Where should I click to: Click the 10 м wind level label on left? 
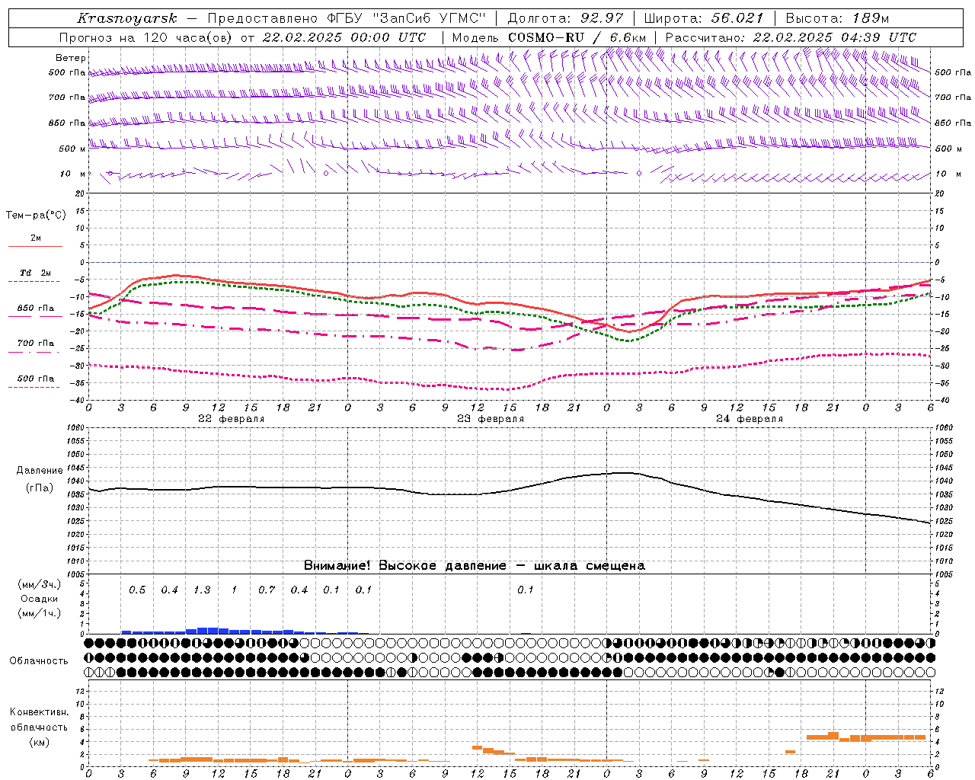point(72,174)
